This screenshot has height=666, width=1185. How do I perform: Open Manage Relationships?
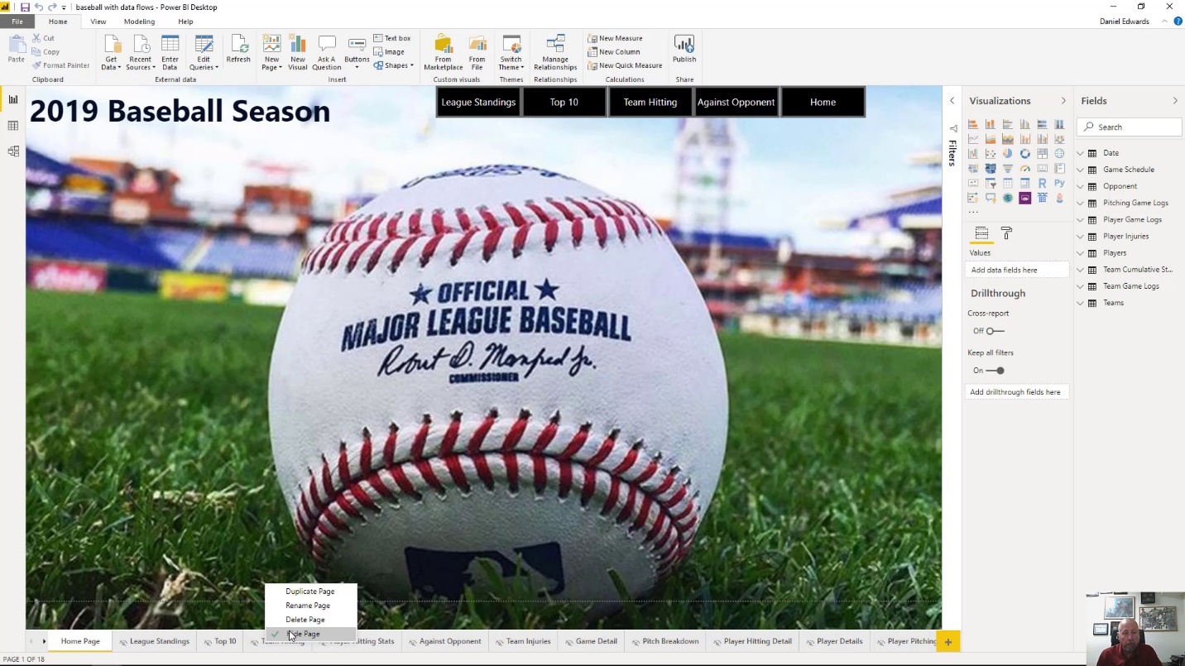tap(555, 53)
